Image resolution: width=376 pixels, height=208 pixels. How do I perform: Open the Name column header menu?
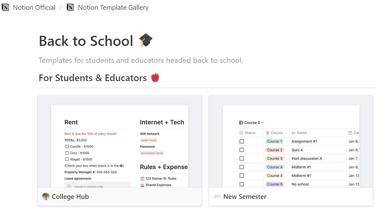[x=302, y=133]
